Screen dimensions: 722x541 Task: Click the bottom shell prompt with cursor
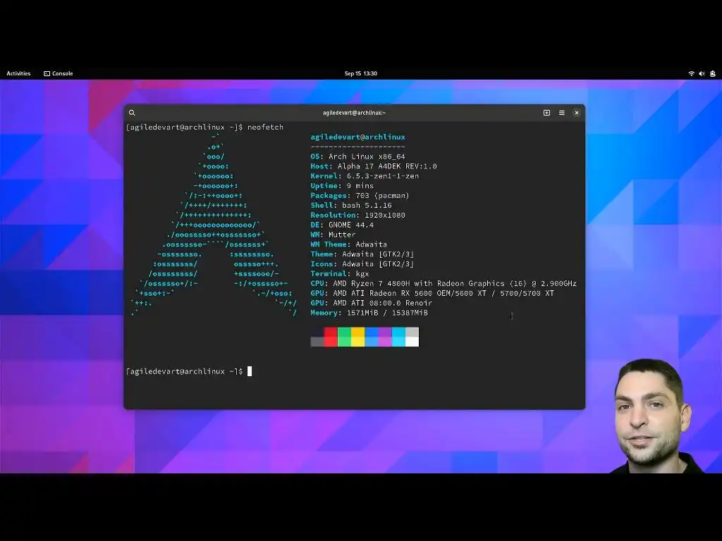[x=189, y=371]
